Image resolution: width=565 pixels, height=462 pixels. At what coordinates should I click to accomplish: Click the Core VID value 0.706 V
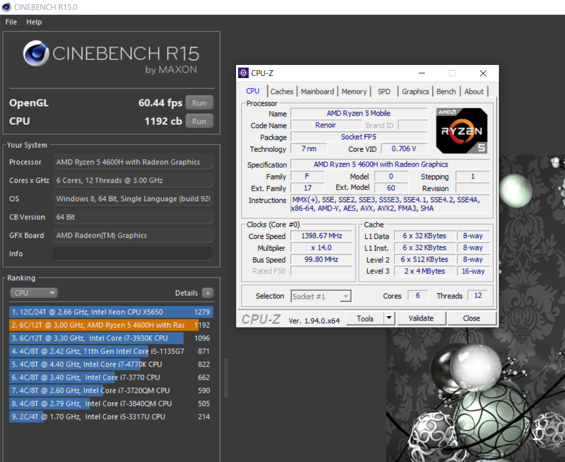click(404, 149)
